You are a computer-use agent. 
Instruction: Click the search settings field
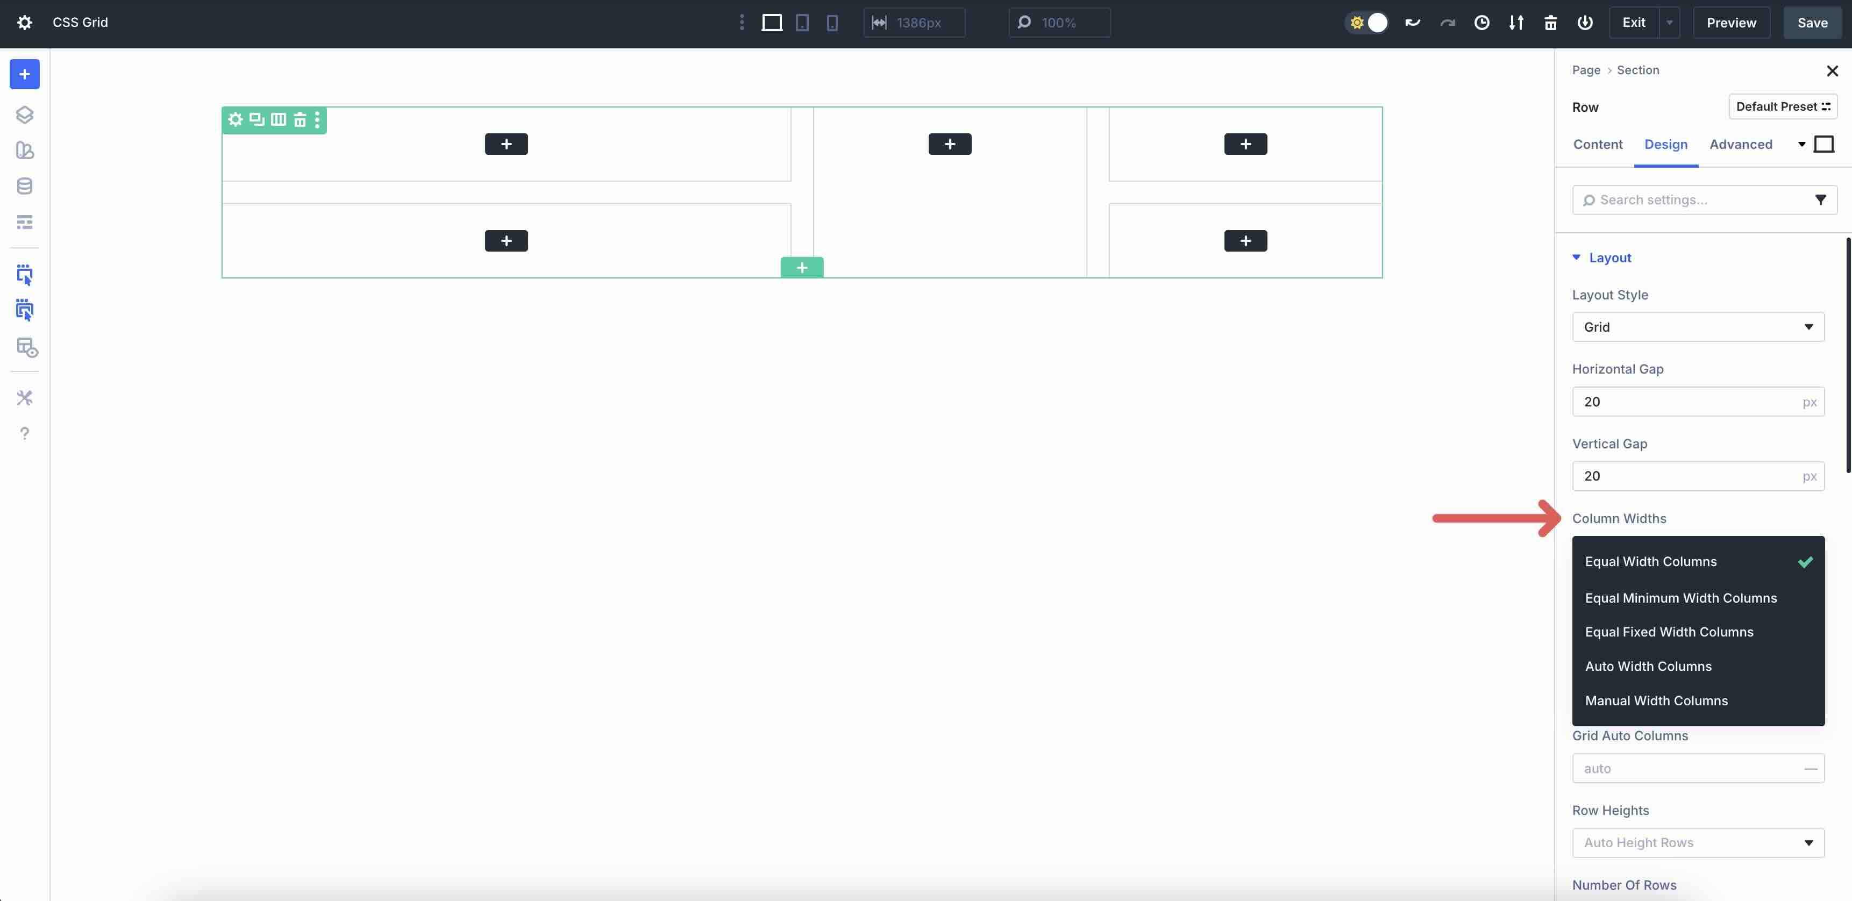click(x=1697, y=200)
